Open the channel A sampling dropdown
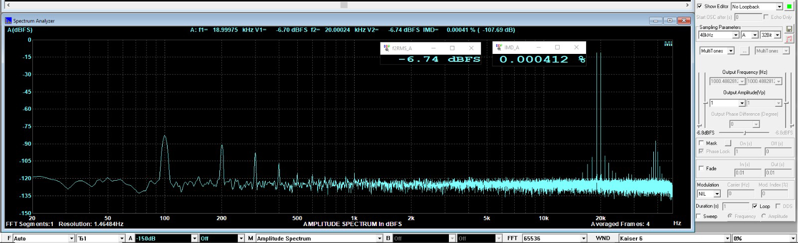 [755, 35]
